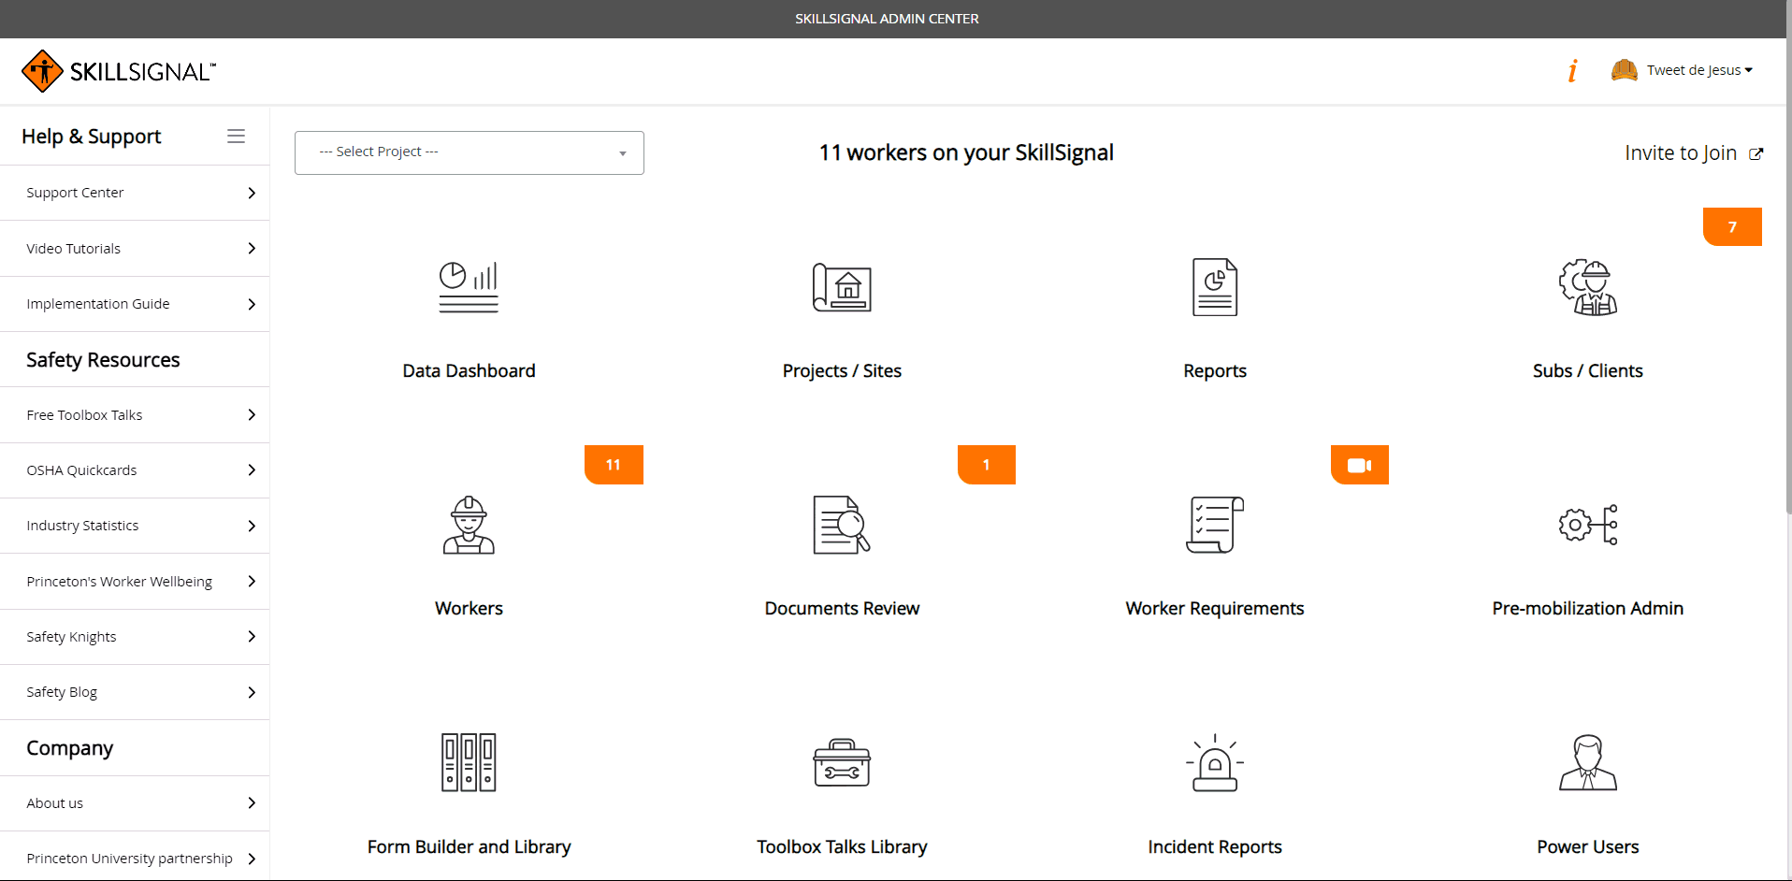
Task: Click the Form Builder and Library label
Action: pyautogui.click(x=469, y=846)
